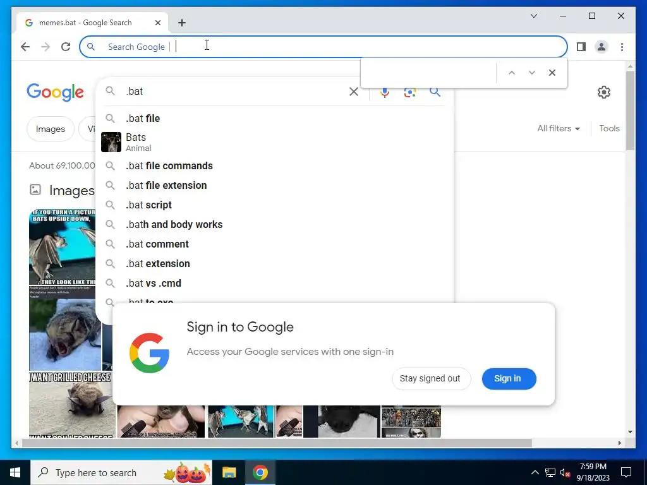
Task: Close the memes.bat Google Search tab
Action: pos(157,23)
